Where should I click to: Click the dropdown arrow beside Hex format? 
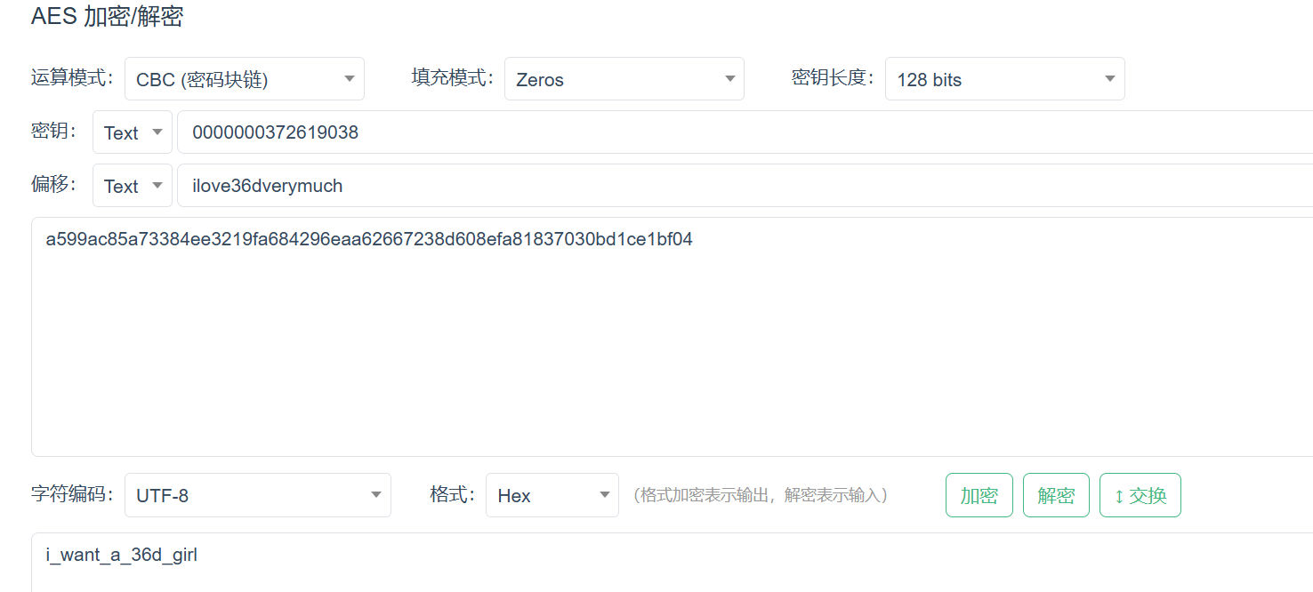(605, 495)
